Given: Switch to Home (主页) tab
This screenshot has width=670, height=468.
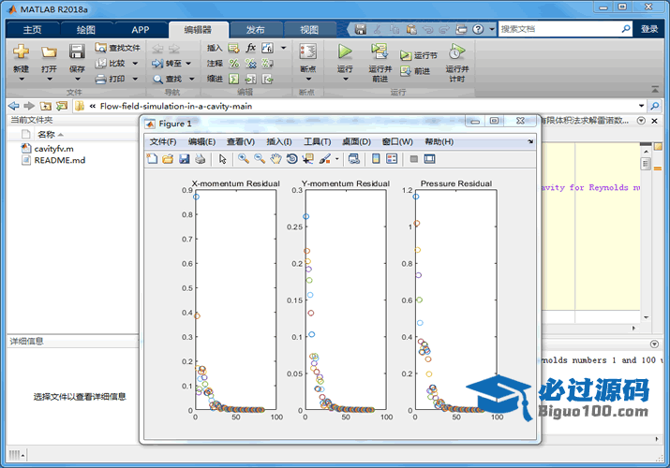Looking at the screenshot, I should click(33, 29).
